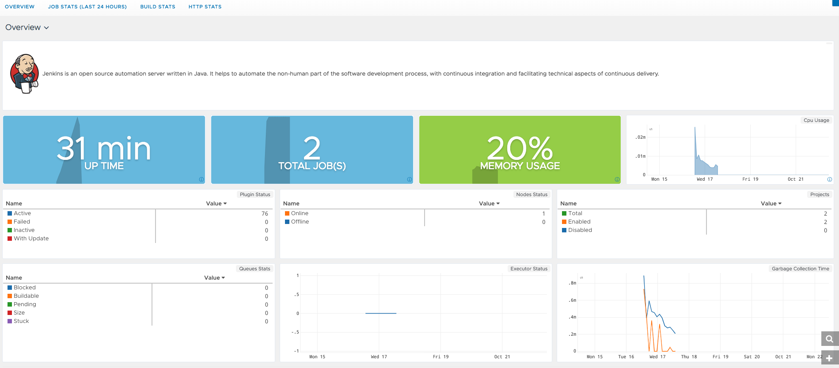Click the info icon on TOTAL JOB(S) tile
This screenshot has width=839, height=368.
pyautogui.click(x=410, y=179)
